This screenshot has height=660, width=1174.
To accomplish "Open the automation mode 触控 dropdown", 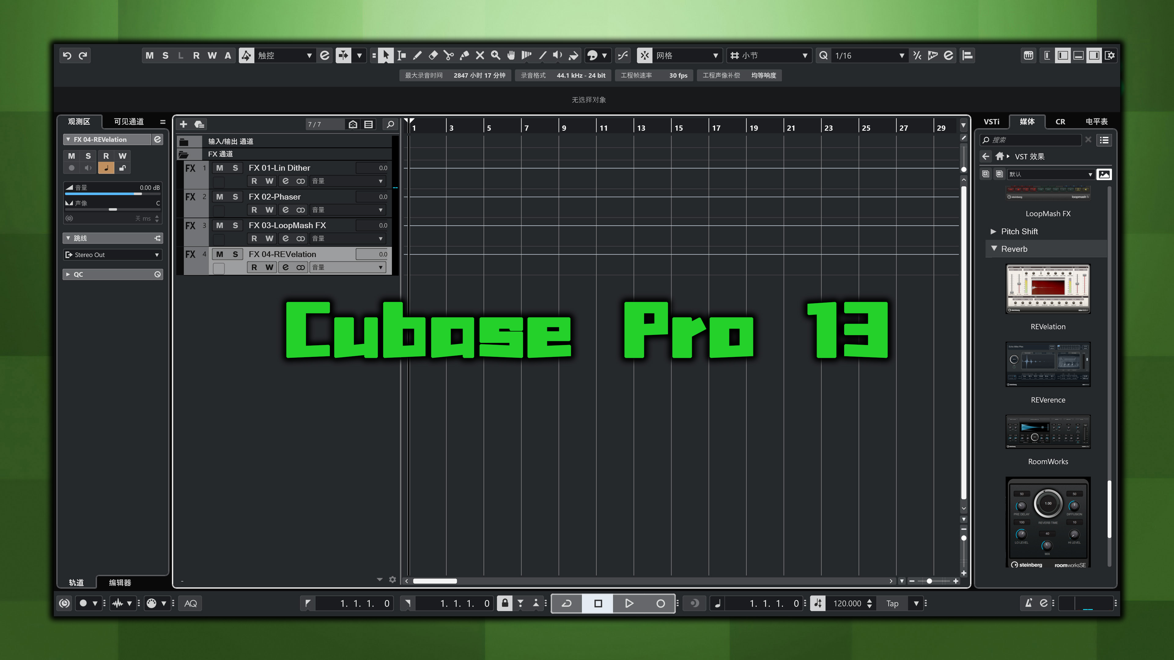I will pyautogui.click(x=285, y=56).
